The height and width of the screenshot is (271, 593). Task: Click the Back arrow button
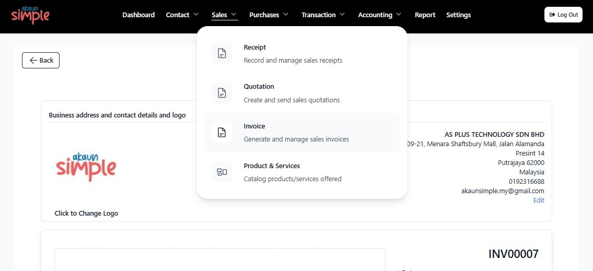[x=41, y=61]
